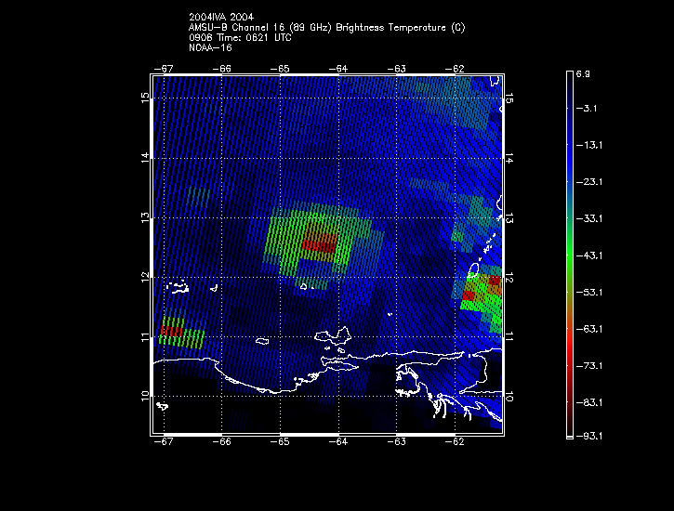Click the "-63.1" color bar label
Image resolution: width=674 pixels, height=511 pixels.
coord(588,329)
